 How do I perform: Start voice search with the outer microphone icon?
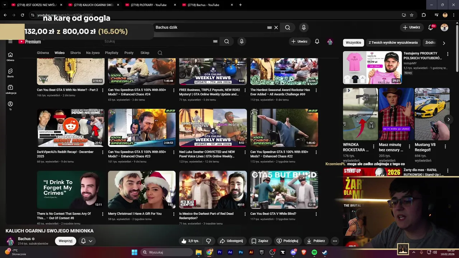304,27
